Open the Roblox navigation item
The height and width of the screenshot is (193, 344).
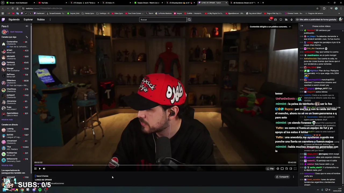[41, 20]
